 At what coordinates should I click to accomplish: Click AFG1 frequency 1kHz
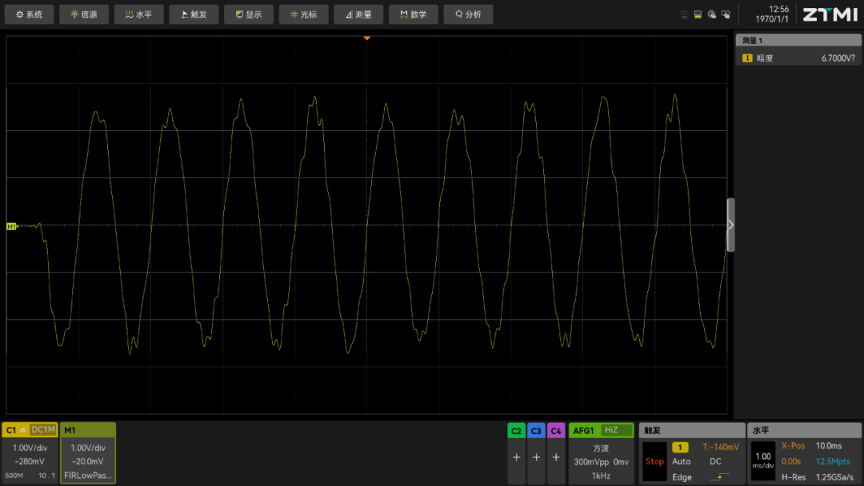[601, 476]
